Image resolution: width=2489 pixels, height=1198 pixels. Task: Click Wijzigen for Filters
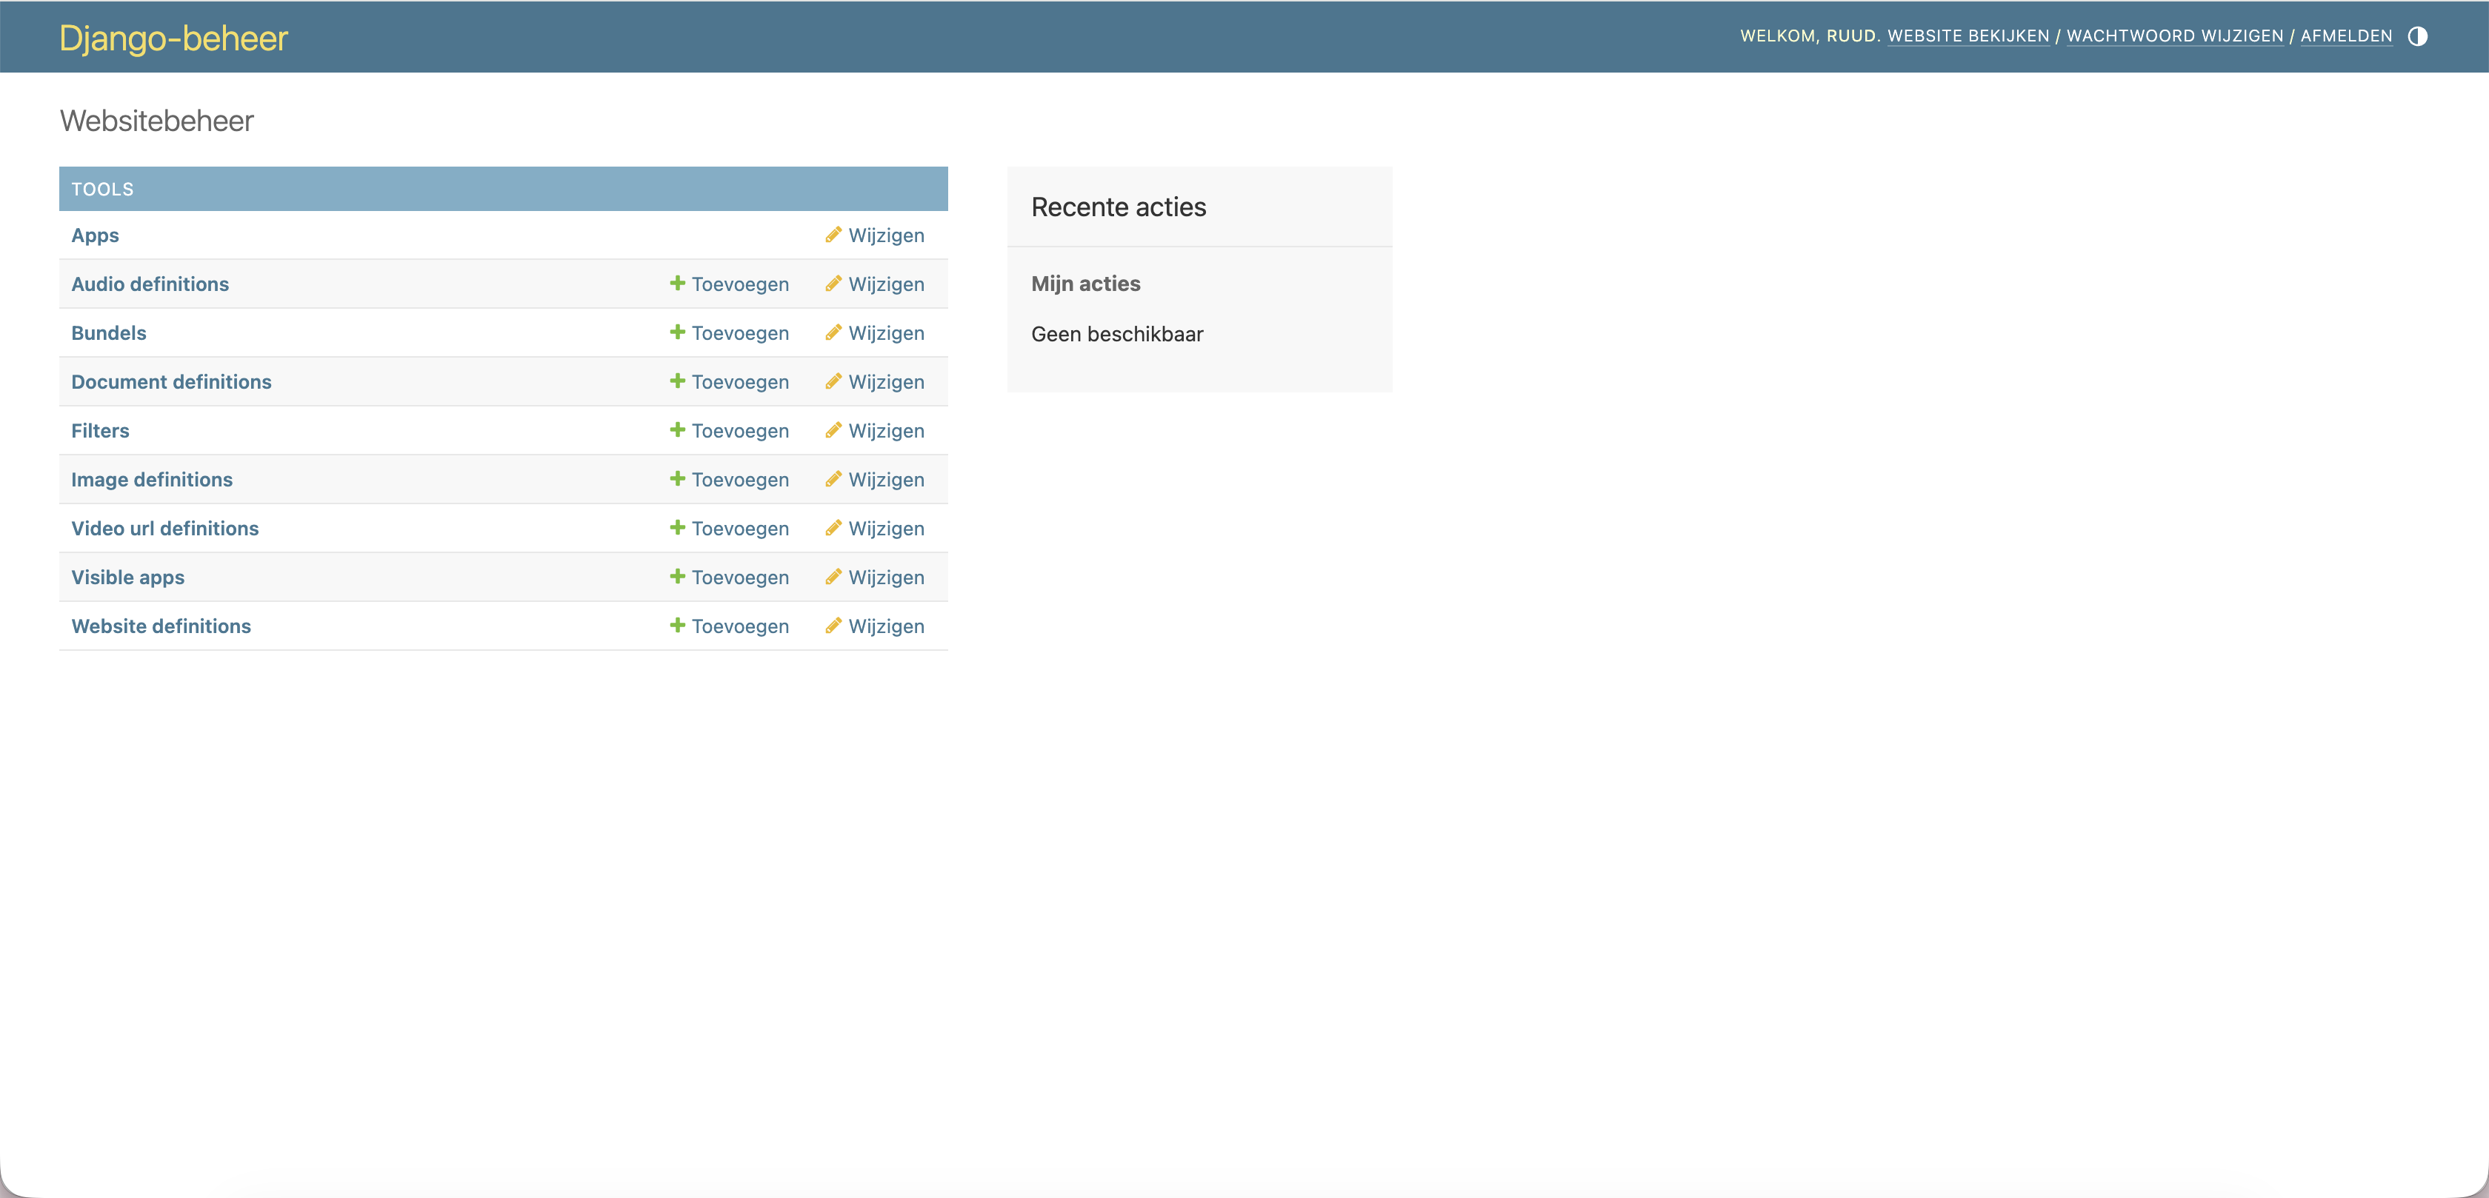point(885,431)
